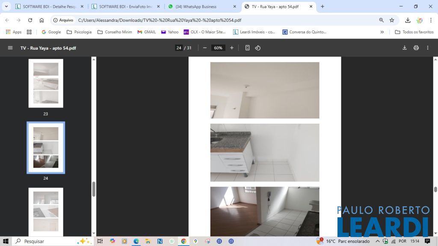The image size is (438, 246).
Task: Open the GMAIL bookmark
Action: pos(146,32)
